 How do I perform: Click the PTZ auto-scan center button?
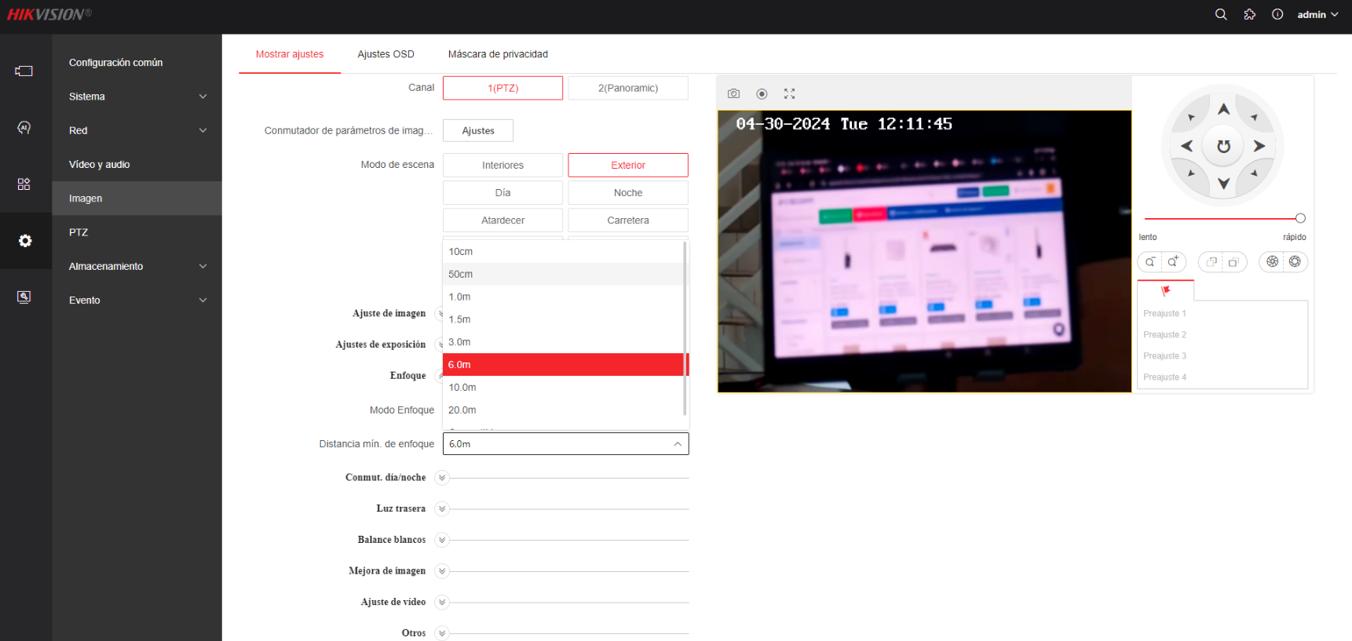click(1223, 146)
